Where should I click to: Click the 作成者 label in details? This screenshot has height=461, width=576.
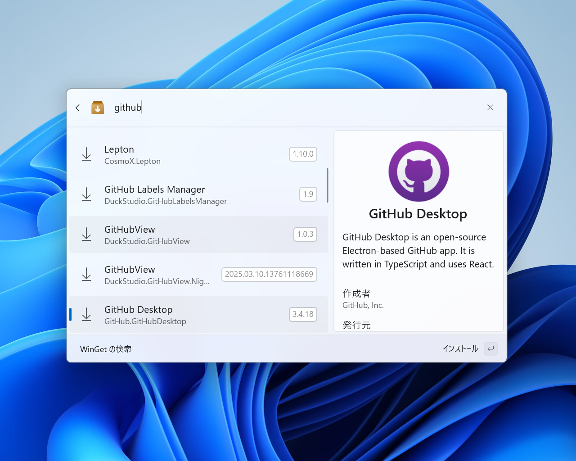tap(356, 294)
